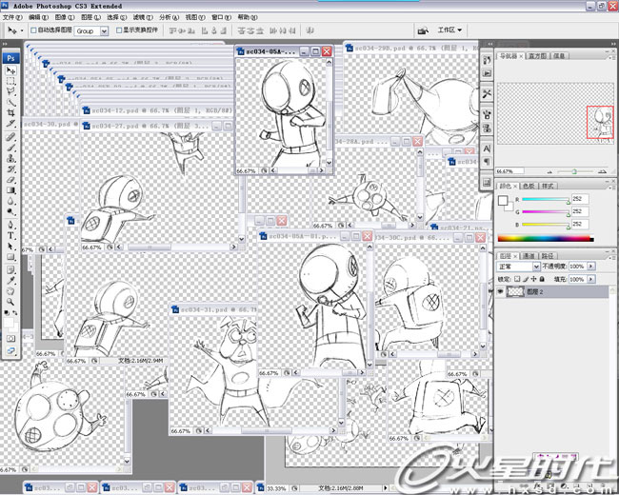Select the Dodge tool
This screenshot has width=619, height=495.
(x=10, y=211)
